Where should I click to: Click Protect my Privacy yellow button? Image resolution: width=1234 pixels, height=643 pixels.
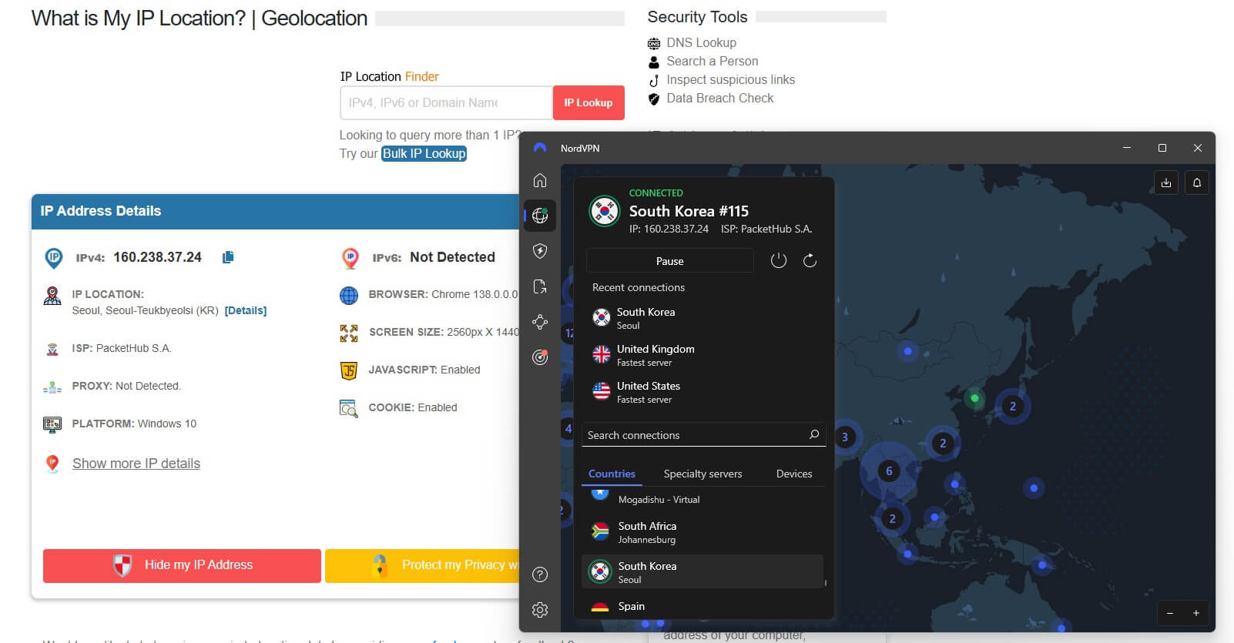423,565
